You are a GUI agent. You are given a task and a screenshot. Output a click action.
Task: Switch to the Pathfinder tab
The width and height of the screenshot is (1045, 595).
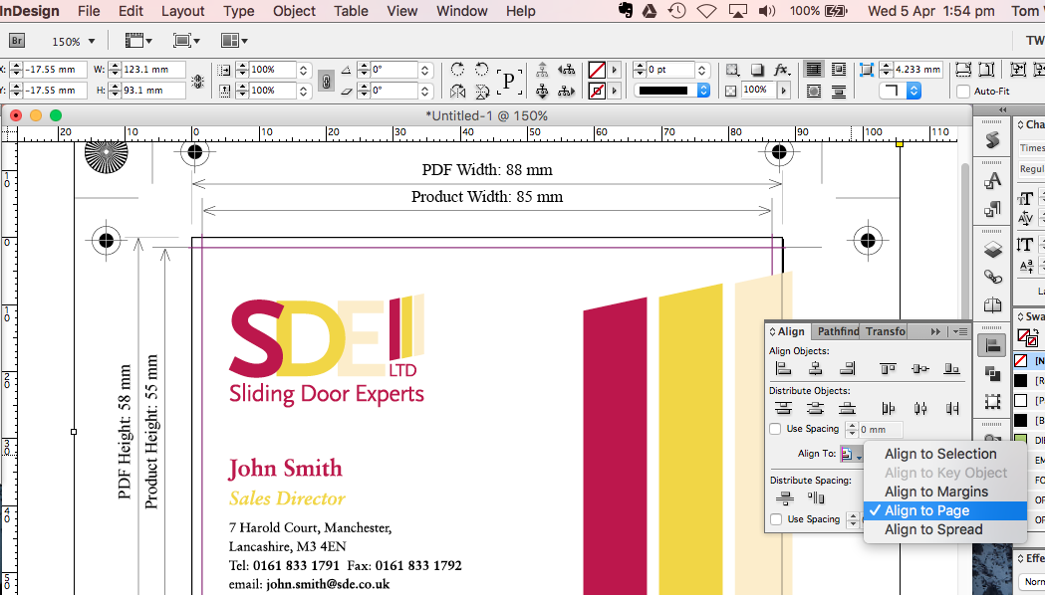[x=838, y=331]
